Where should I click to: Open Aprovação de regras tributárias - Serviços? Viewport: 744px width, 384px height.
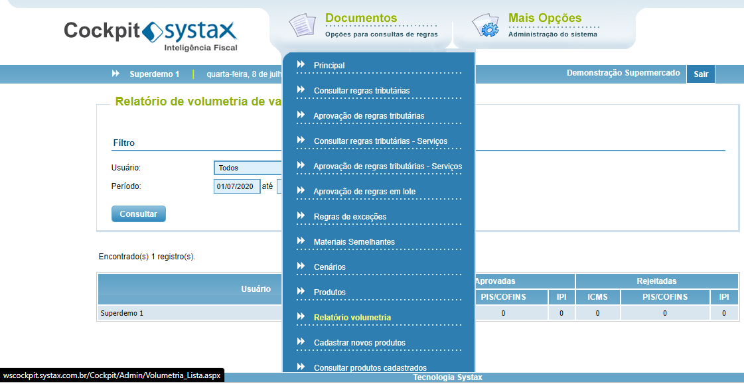(388, 166)
